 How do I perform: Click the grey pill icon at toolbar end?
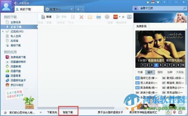pos(129,17)
